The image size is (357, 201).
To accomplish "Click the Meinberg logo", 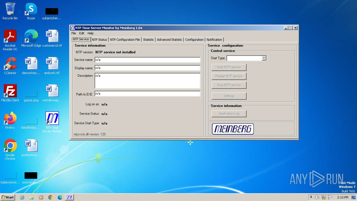I will 233,129.
